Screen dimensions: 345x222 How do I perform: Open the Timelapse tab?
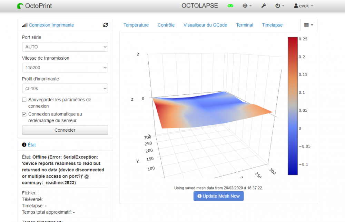[x=272, y=25]
